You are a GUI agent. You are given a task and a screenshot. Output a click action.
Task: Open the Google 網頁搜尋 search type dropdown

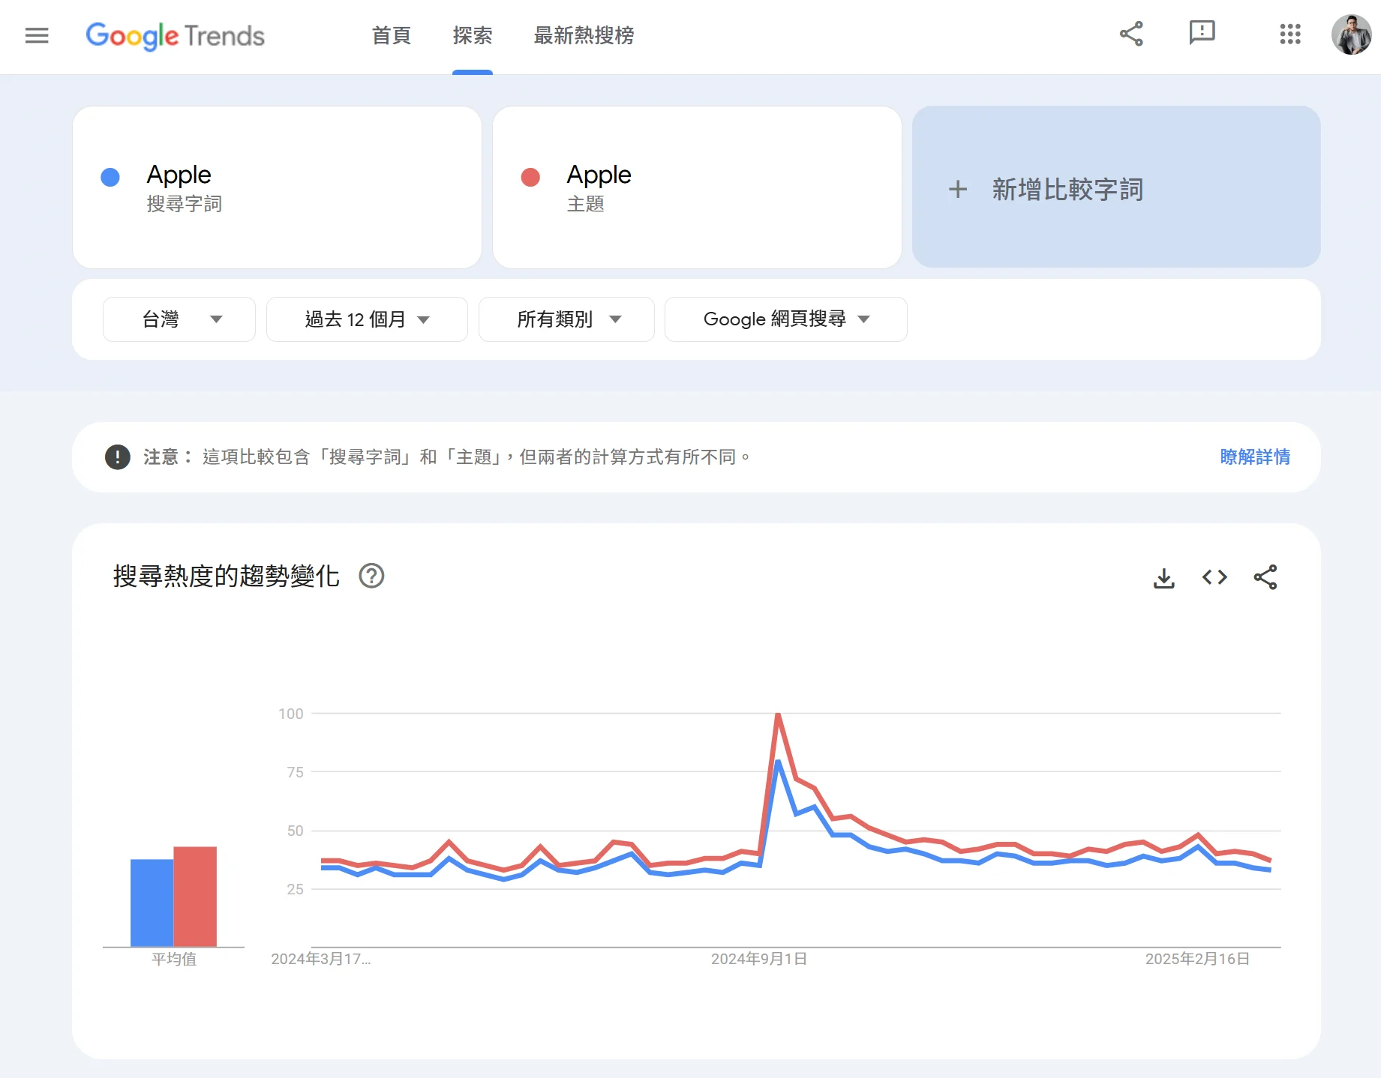point(785,319)
